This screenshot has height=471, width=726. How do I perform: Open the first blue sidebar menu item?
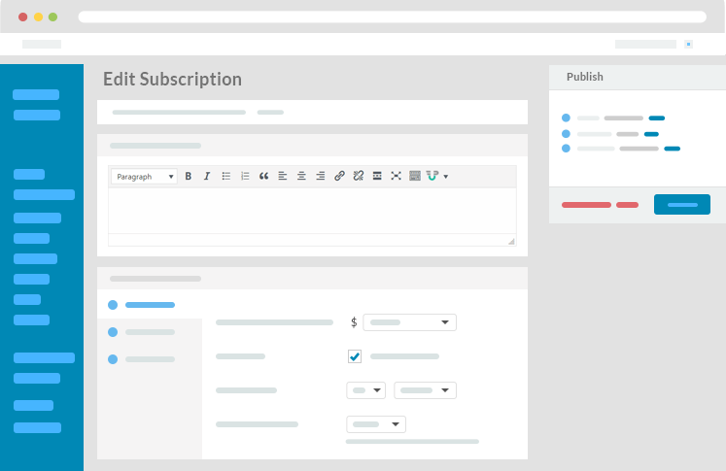(36, 95)
